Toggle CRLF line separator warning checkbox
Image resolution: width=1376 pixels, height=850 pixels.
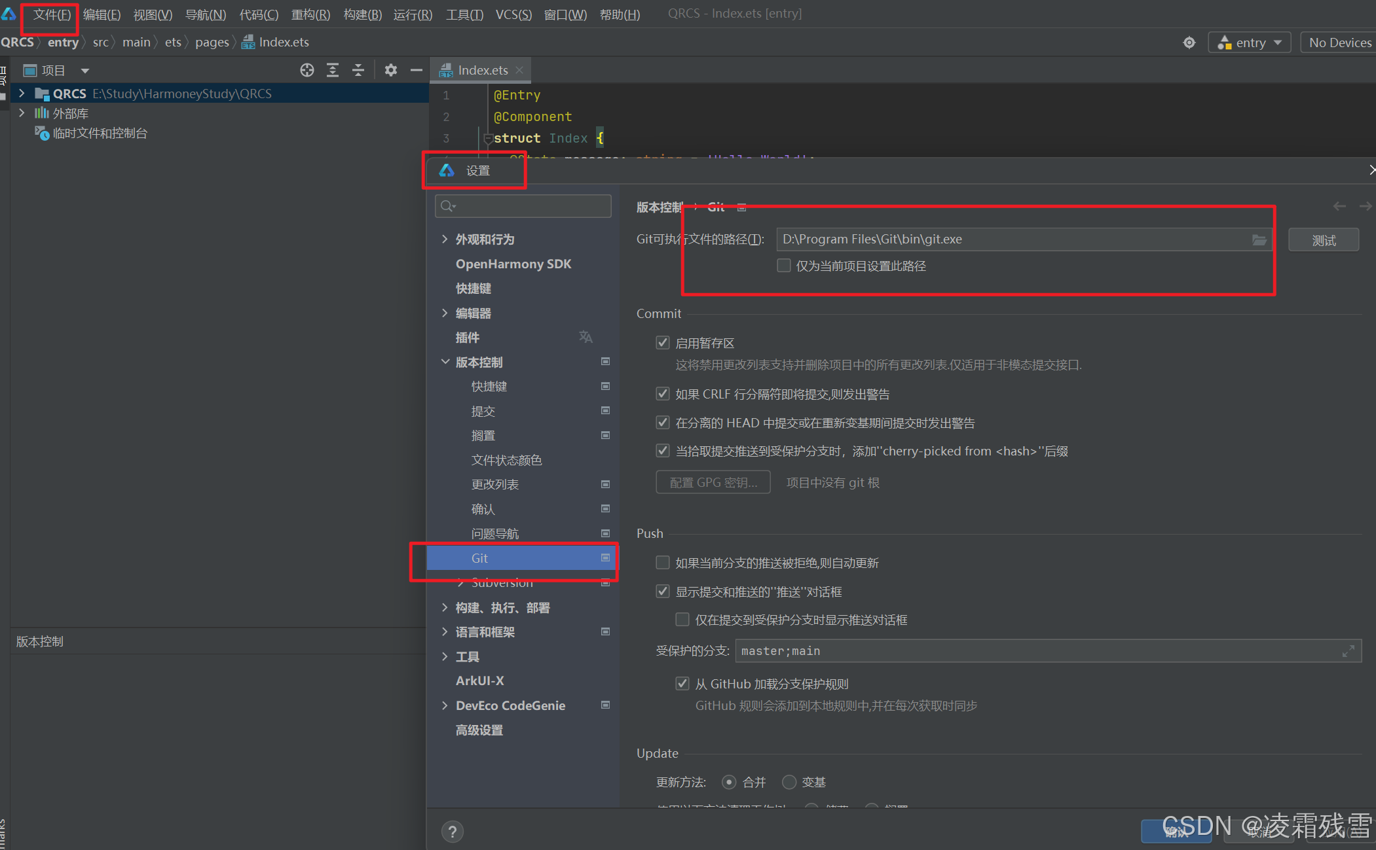click(x=663, y=394)
